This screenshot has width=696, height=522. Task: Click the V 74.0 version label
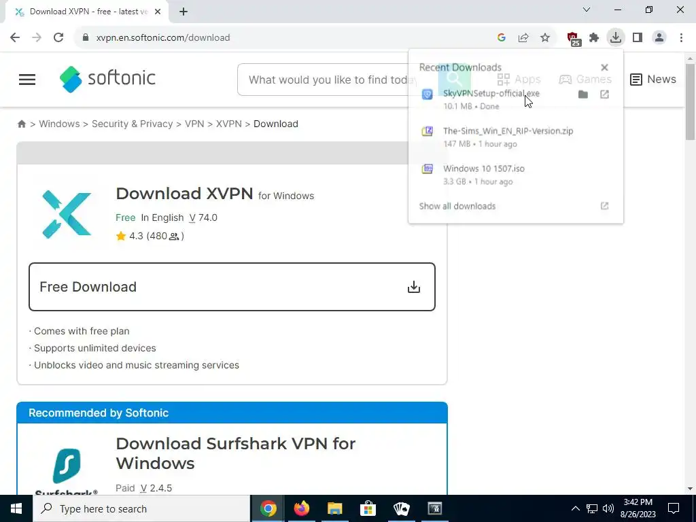[203, 217]
